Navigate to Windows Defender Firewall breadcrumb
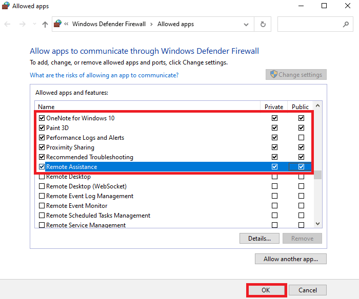The image size is (359, 299). [x=109, y=24]
